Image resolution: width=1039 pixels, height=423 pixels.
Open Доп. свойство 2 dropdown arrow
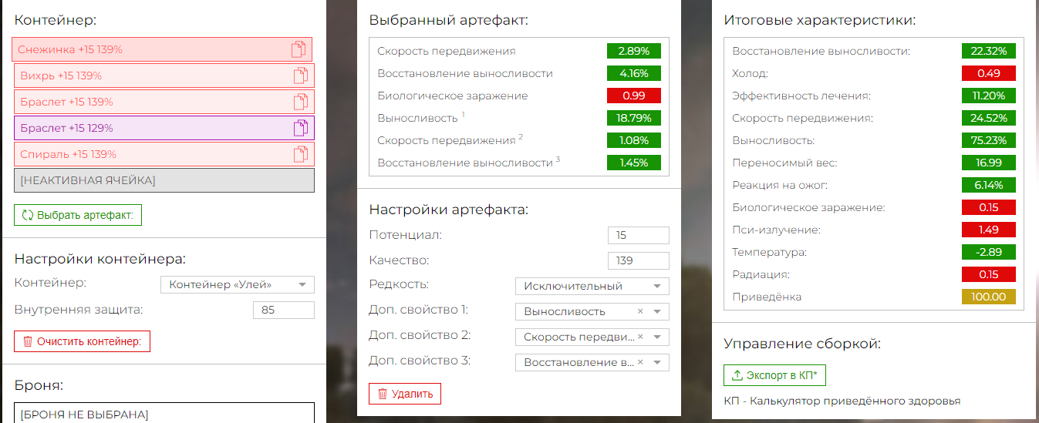pos(657,337)
